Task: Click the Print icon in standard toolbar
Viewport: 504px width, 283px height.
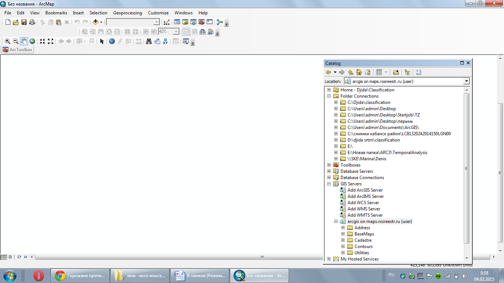Action: 32,22
